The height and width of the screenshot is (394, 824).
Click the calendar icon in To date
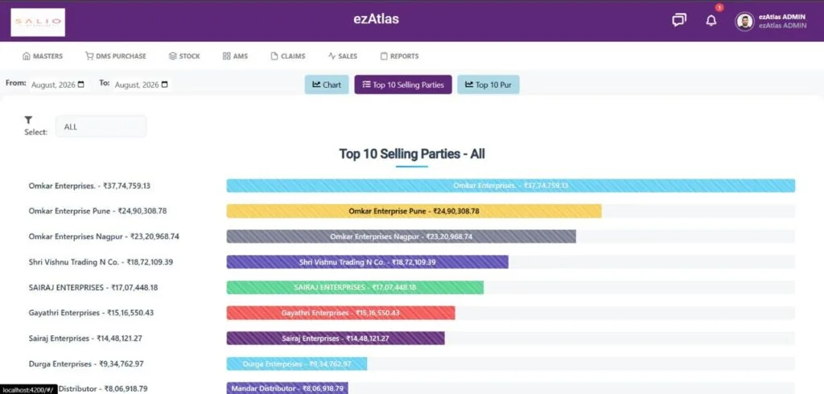[x=164, y=84]
